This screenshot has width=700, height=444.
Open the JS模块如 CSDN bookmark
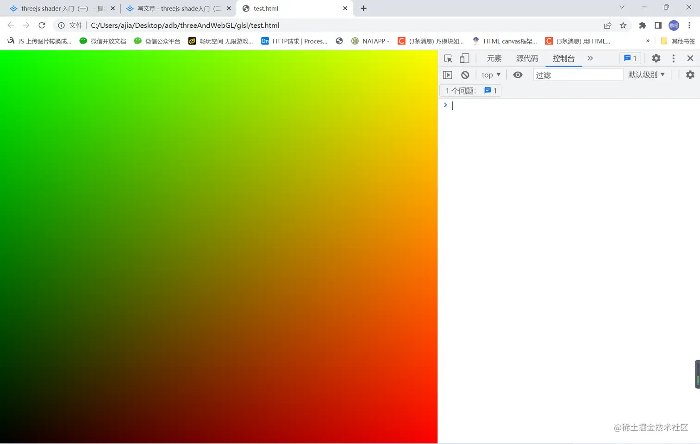pos(431,41)
